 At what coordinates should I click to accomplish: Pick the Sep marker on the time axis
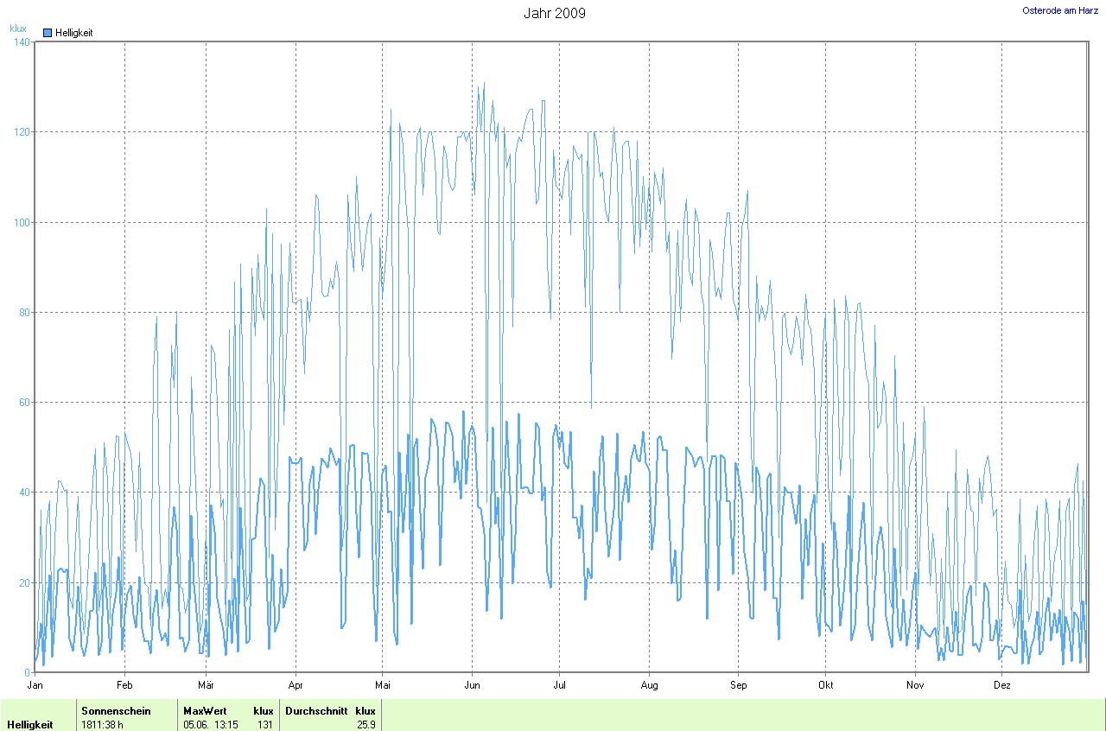click(x=738, y=685)
